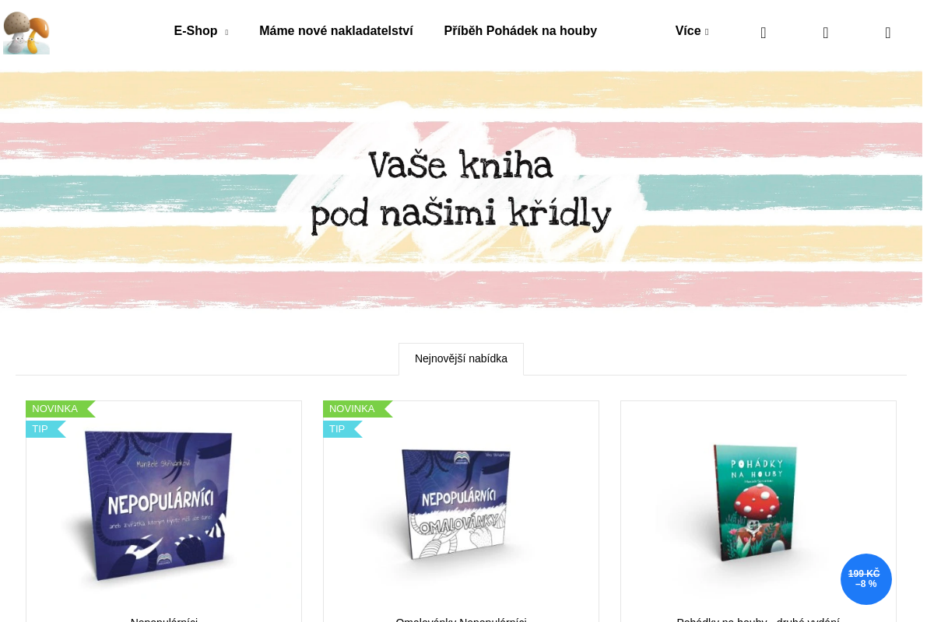
Task: Expand the Více dropdown menu
Action: [x=692, y=31]
